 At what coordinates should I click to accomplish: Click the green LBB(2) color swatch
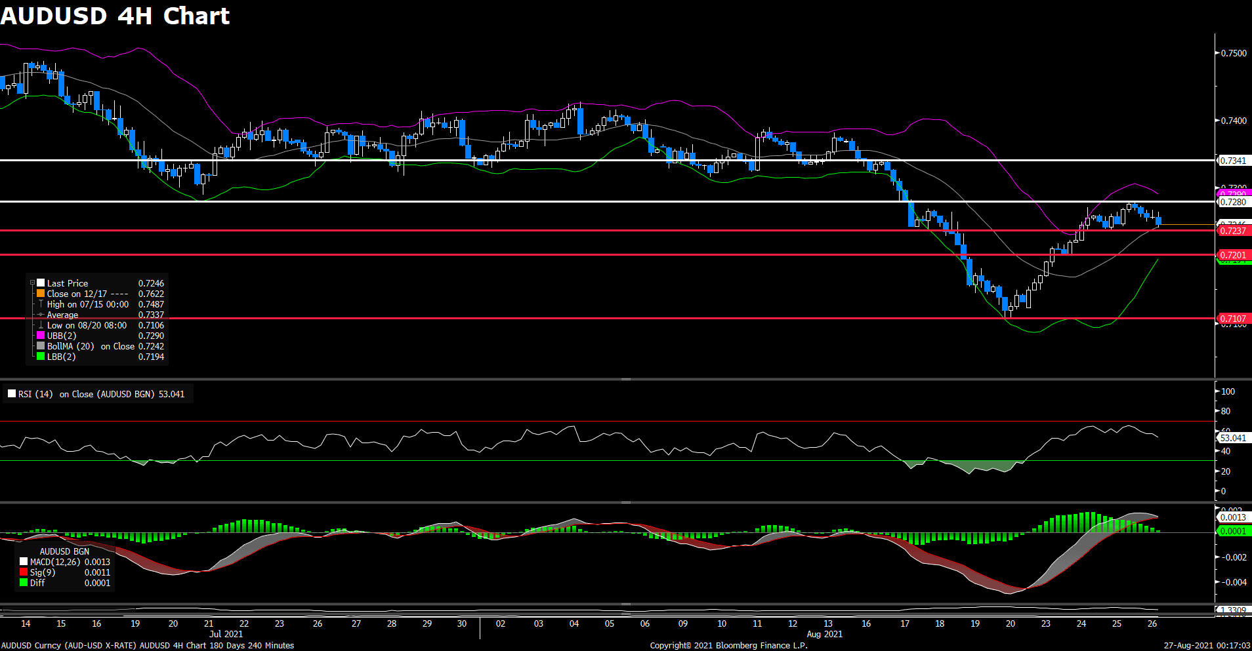[x=41, y=357]
